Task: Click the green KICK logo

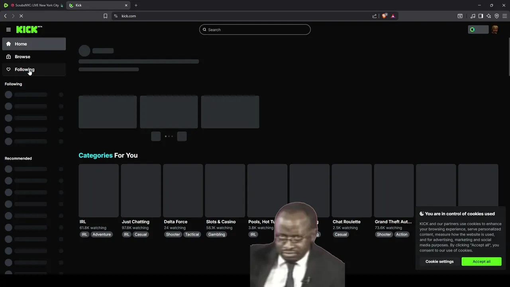Action: [29, 29]
